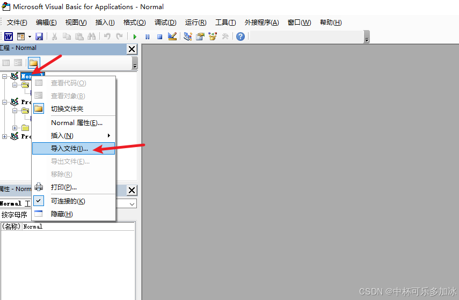Viewport: 459px width, 300px height.
Task: Toggle 可连接的(K) checked option
Action: tap(74, 201)
